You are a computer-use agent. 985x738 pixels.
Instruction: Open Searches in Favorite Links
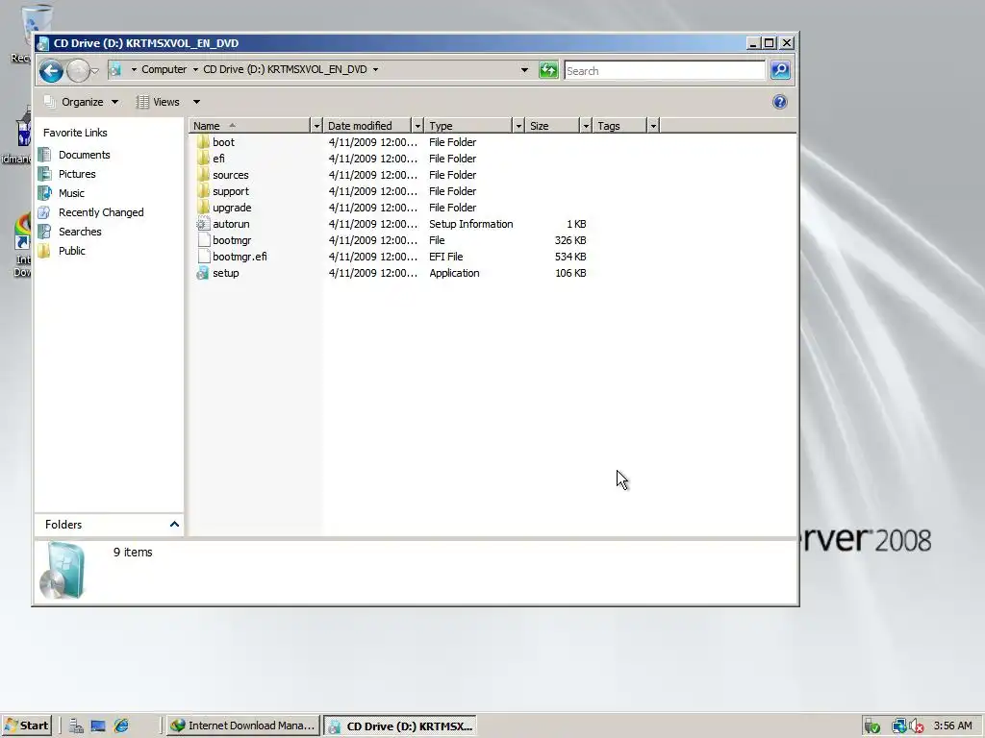[80, 231]
